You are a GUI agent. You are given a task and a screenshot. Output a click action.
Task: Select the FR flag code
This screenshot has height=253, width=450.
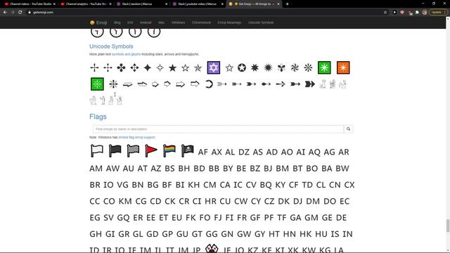(242, 217)
